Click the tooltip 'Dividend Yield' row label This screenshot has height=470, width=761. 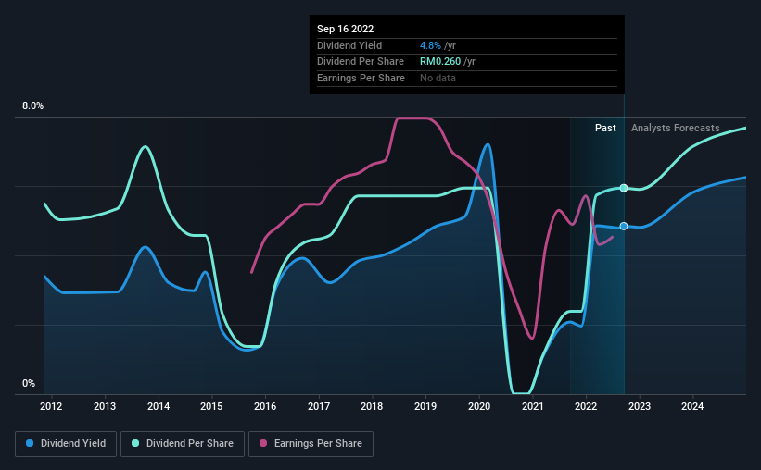(x=349, y=45)
